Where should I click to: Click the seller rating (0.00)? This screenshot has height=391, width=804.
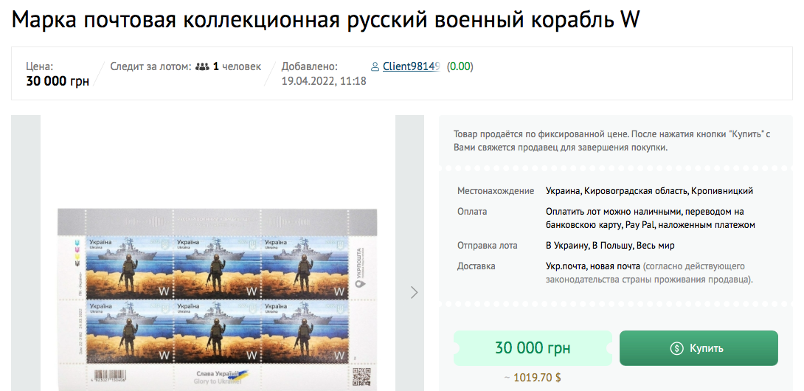tap(460, 66)
